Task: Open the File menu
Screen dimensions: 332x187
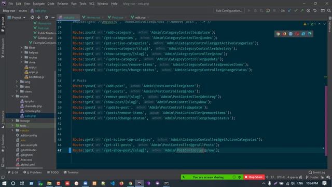Action: (10, 4)
